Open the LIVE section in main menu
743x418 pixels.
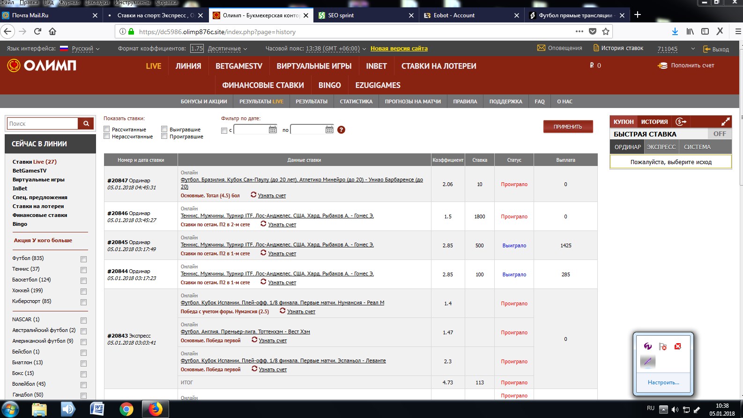(154, 66)
